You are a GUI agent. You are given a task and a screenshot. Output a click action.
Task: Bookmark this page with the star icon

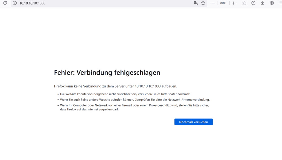[x=203, y=3]
